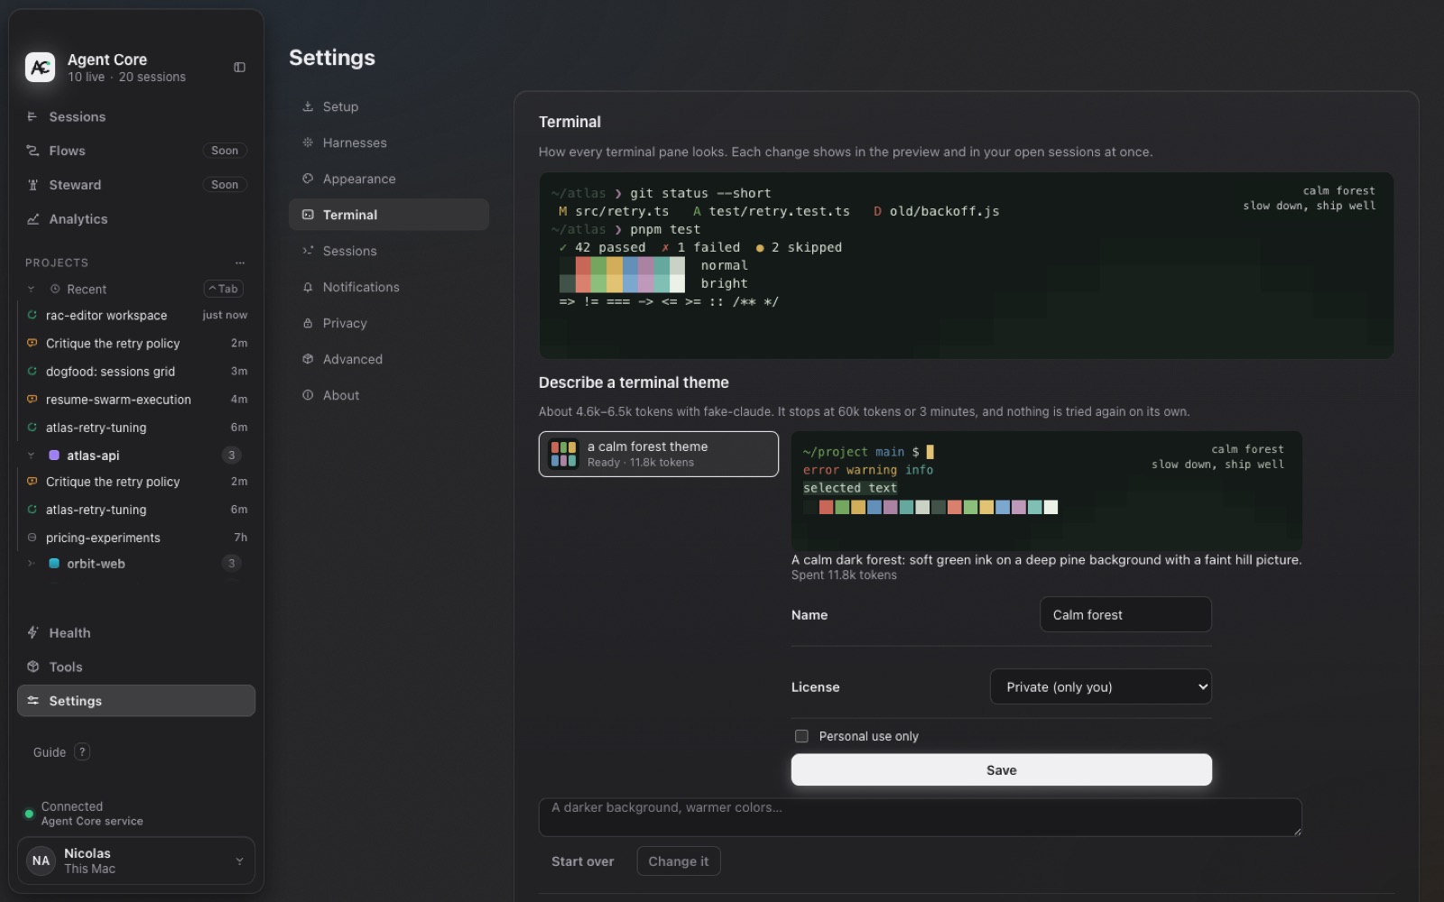
Task: Open Setup settings section
Action: click(x=388, y=106)
